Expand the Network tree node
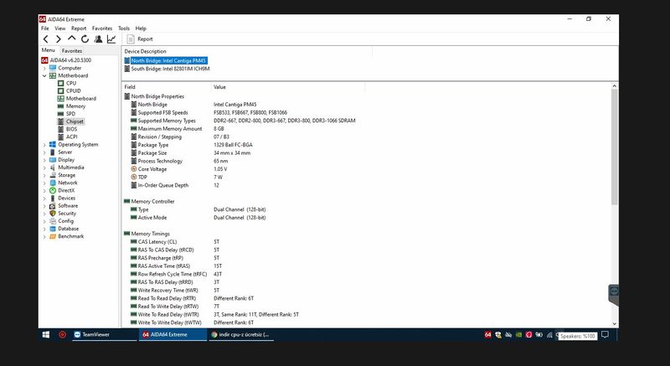The image size is (670, 366). (44, 183)
